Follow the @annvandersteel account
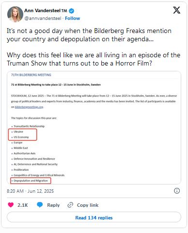This screenshot has width=188, height=233. point(72,18)
